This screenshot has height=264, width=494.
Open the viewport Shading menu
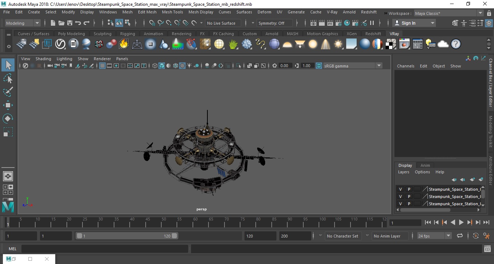[43, 59]
